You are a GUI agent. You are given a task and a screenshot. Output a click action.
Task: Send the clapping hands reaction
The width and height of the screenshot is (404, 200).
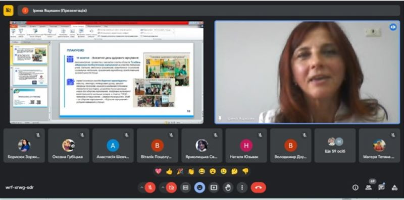(191, 171)
